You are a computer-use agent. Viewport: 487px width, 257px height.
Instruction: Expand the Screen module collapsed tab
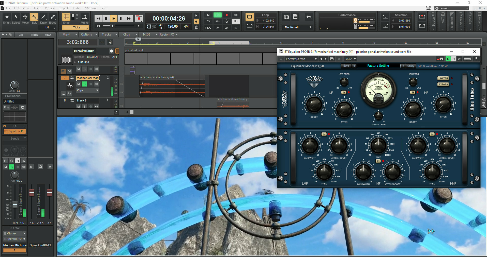(x=433, y=22)
